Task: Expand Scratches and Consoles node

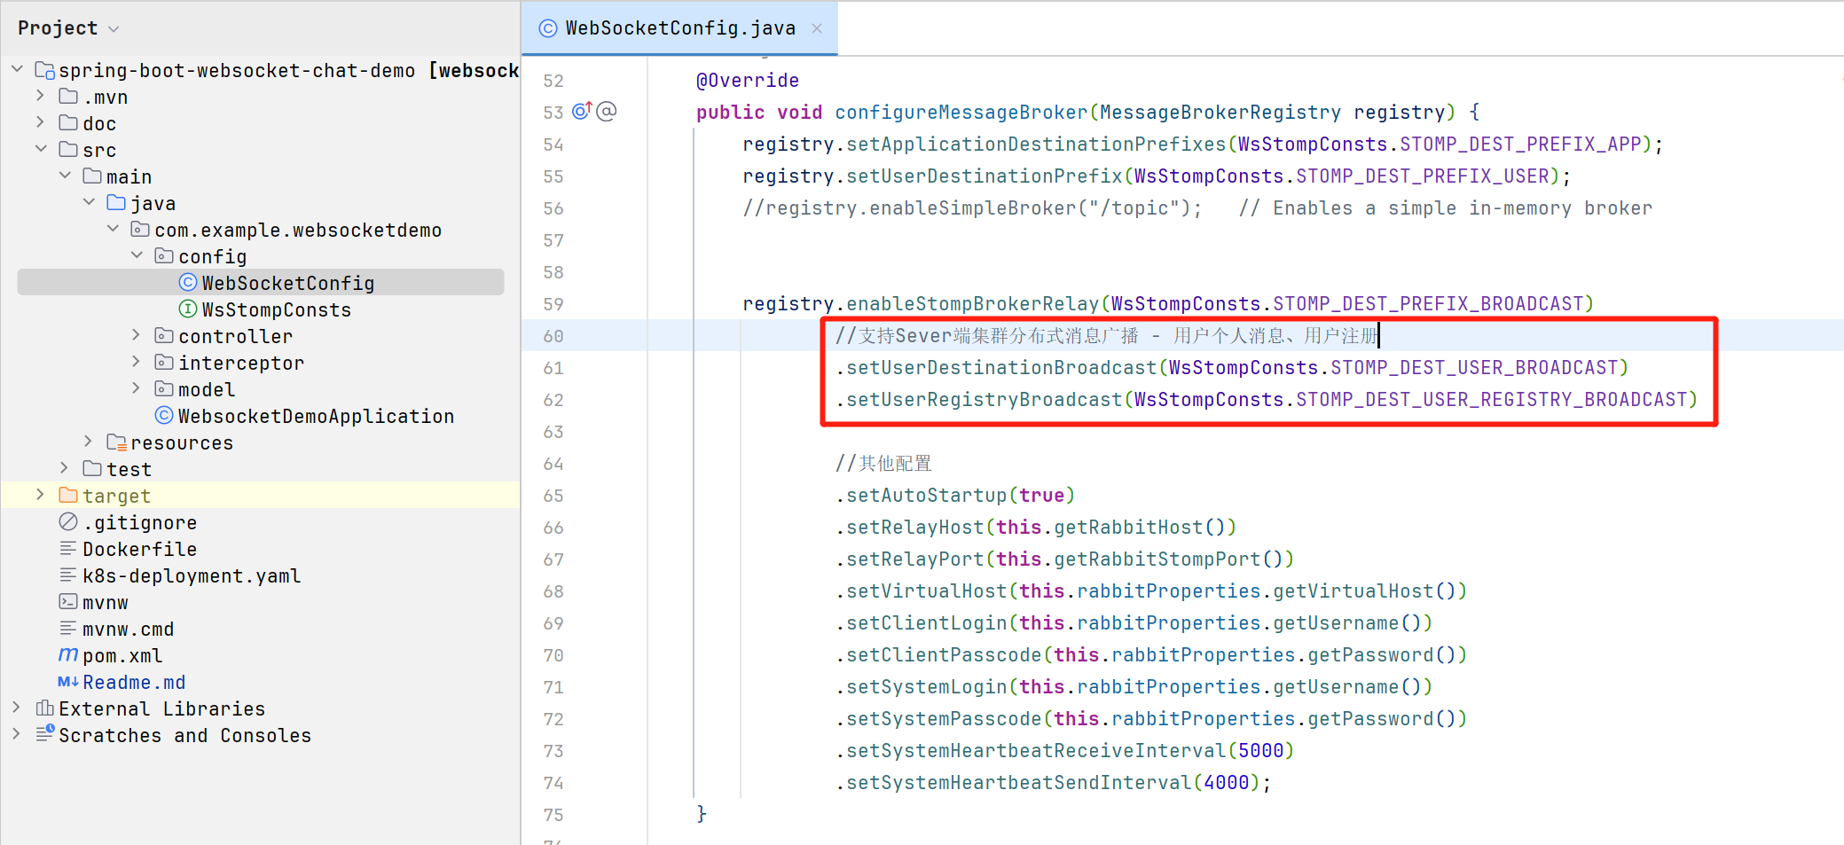Action: (17, 733)
